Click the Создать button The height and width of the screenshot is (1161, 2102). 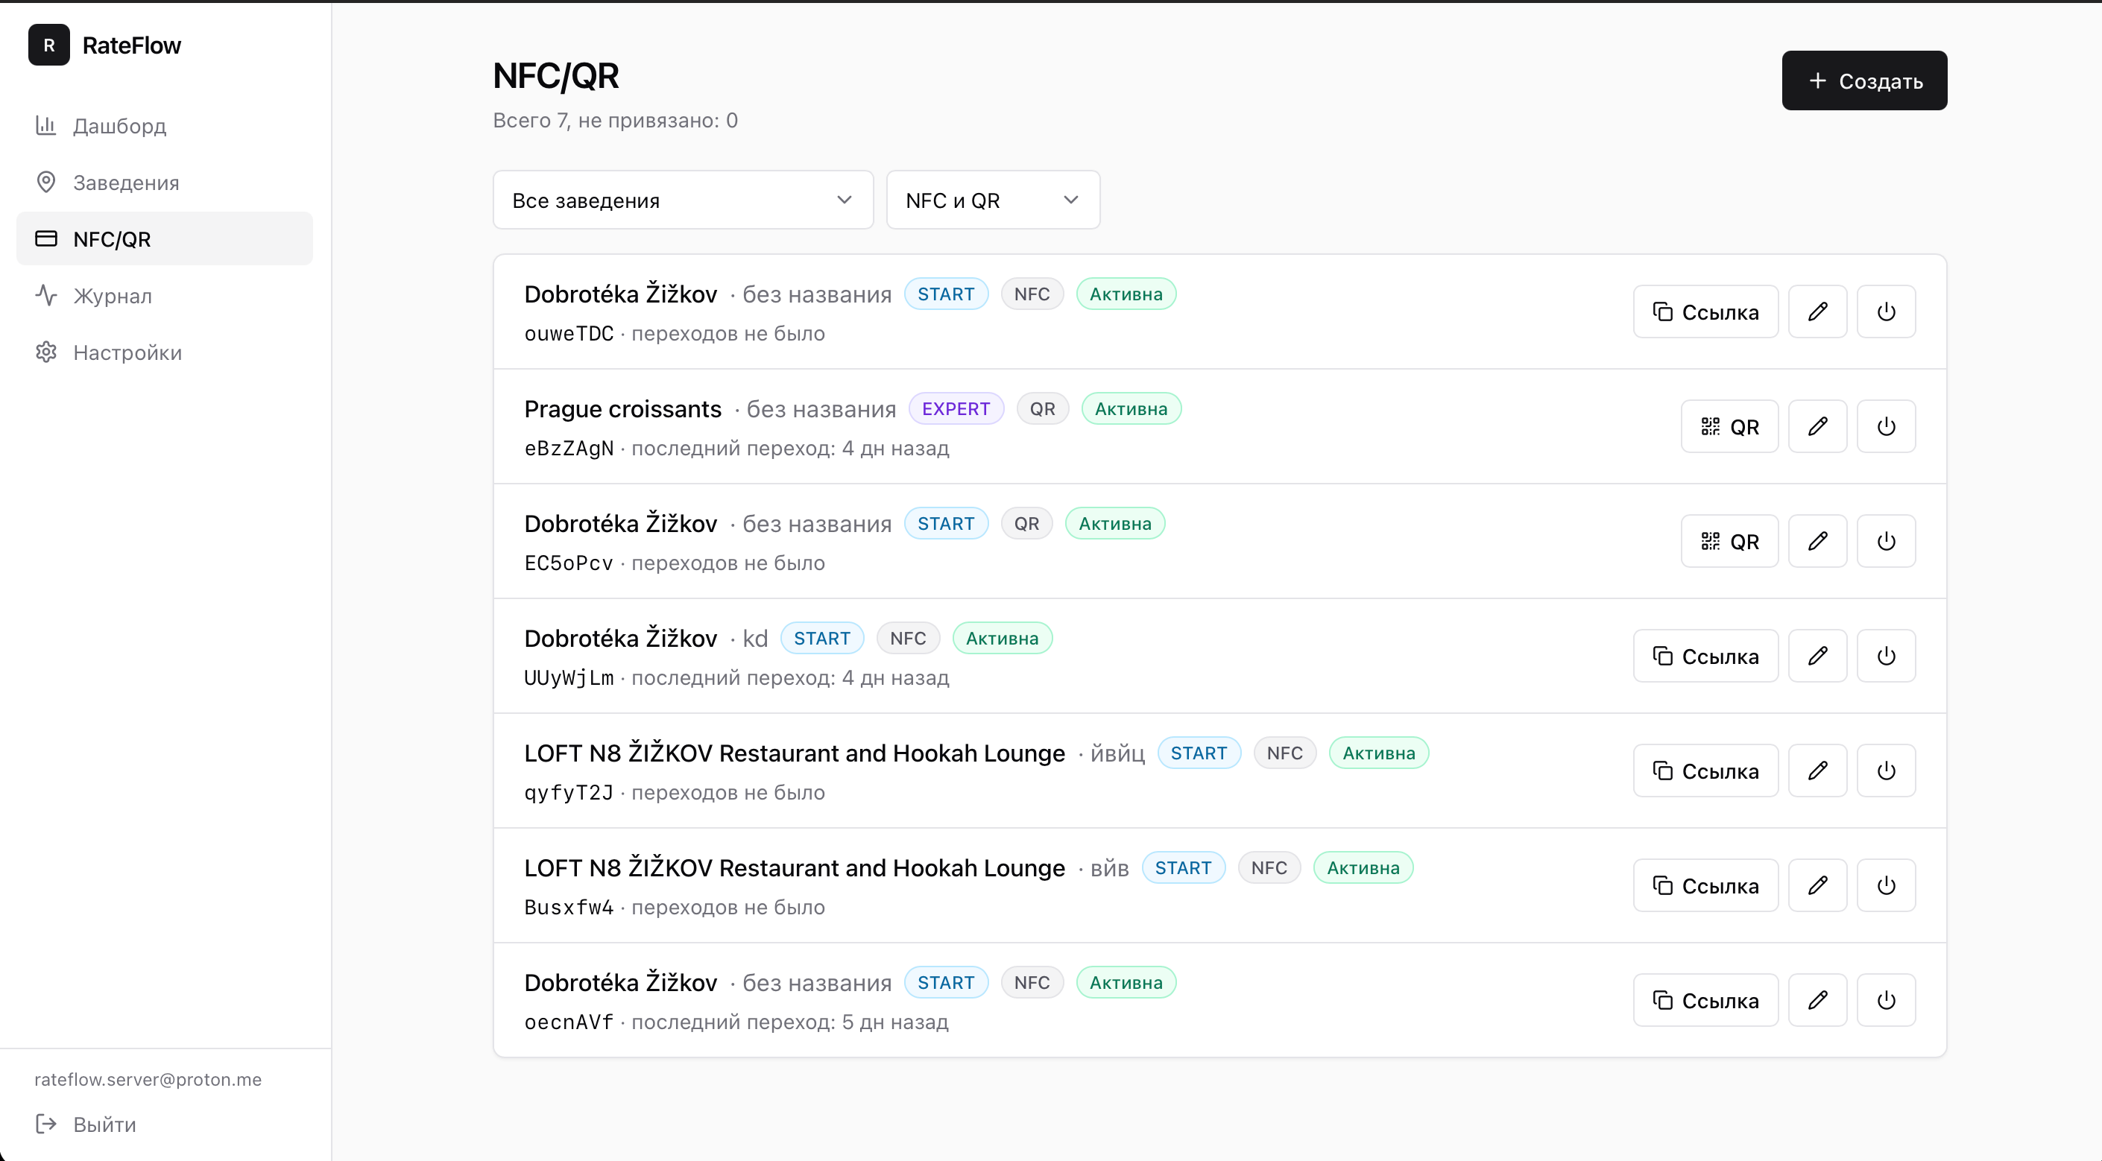point(1864,80)
